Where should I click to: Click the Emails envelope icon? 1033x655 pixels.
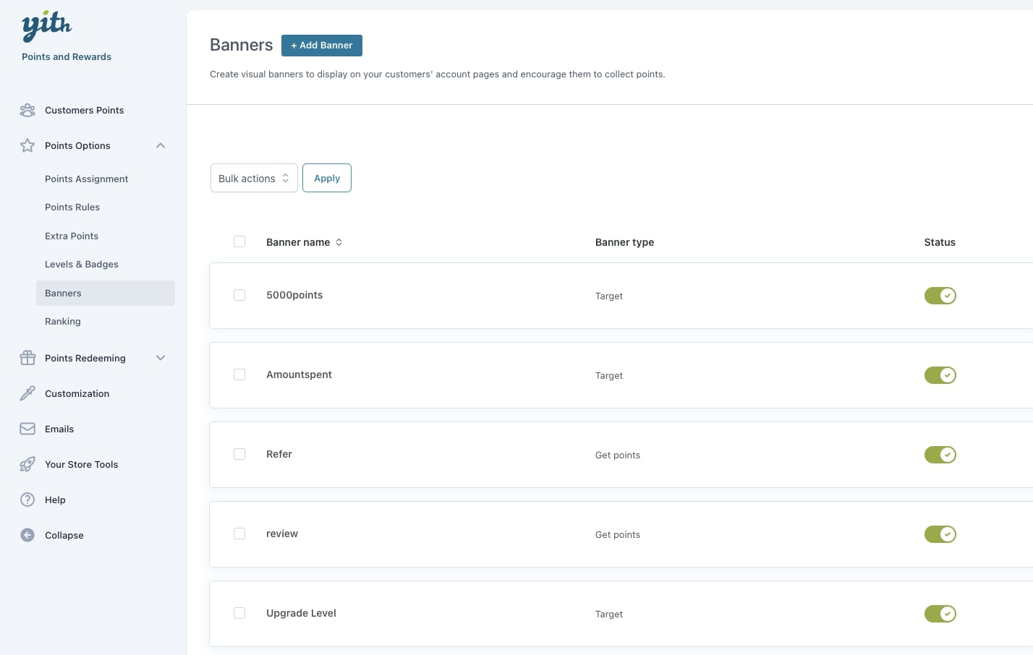pyautogui.click(x=27, y=429)
